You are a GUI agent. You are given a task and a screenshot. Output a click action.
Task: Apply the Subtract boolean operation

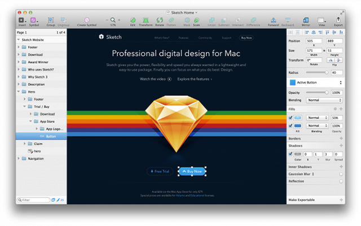pos(223,20)
